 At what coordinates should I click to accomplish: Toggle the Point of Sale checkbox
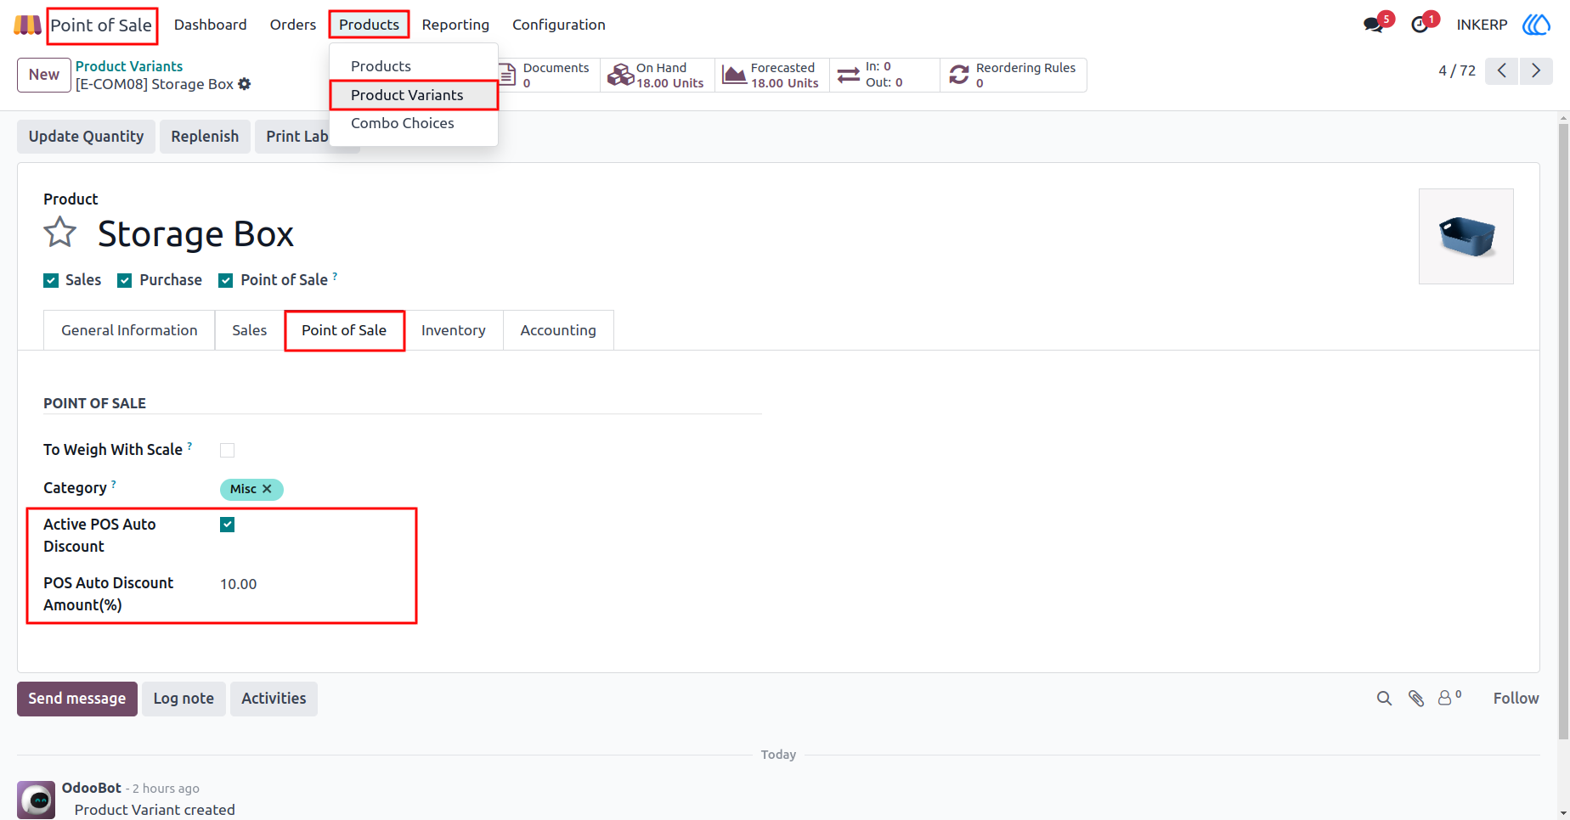226,281
